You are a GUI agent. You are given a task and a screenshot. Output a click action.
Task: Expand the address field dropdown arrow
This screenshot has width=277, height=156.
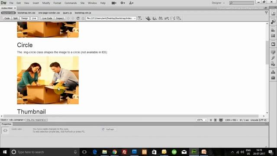point(135,18)
